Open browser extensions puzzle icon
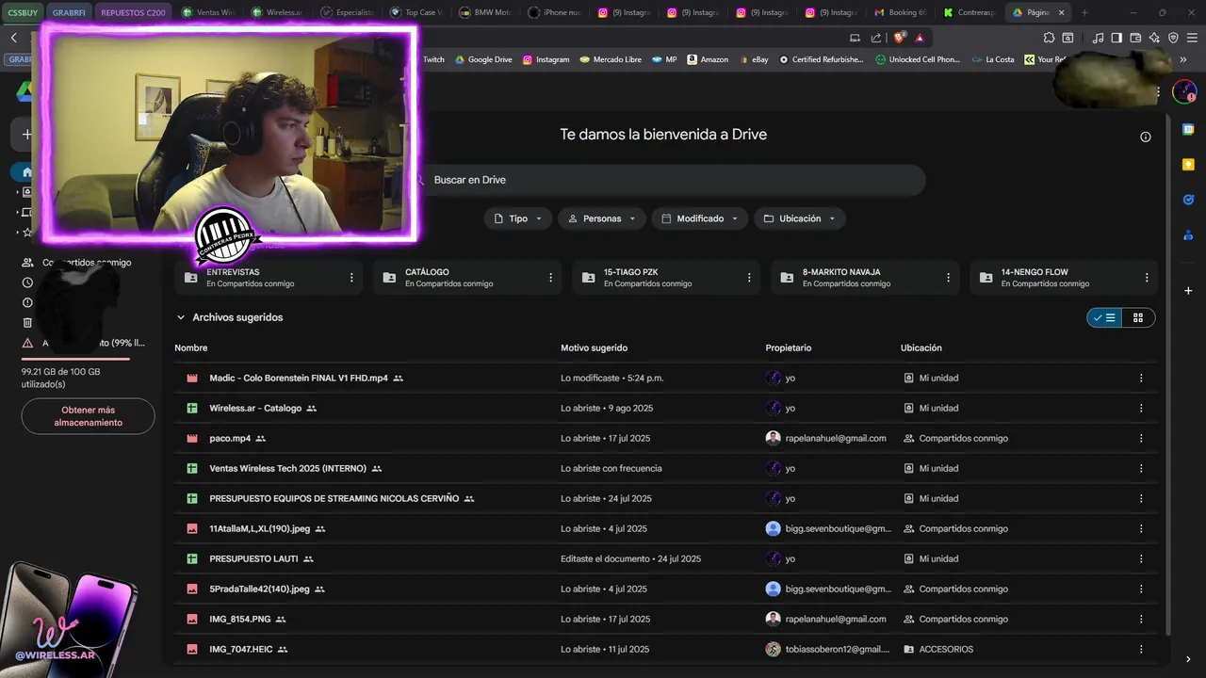 (x=1049, y=38)
